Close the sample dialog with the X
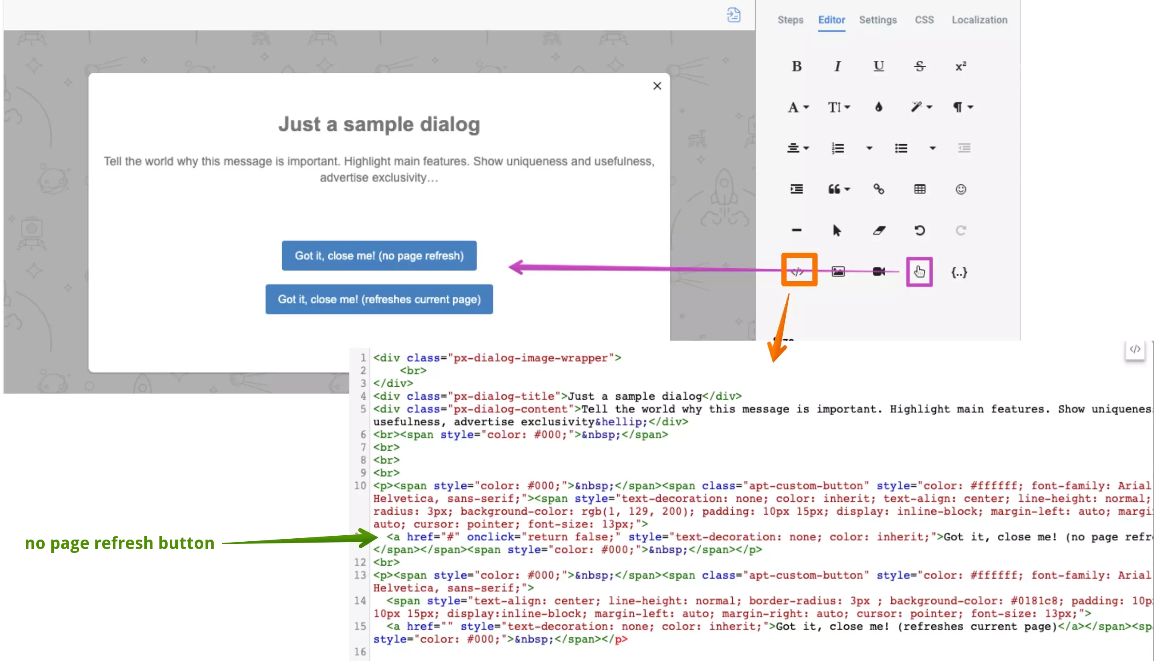 coord(657,86)
